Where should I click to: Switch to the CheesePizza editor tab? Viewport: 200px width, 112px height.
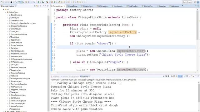(x=73, y=6)
